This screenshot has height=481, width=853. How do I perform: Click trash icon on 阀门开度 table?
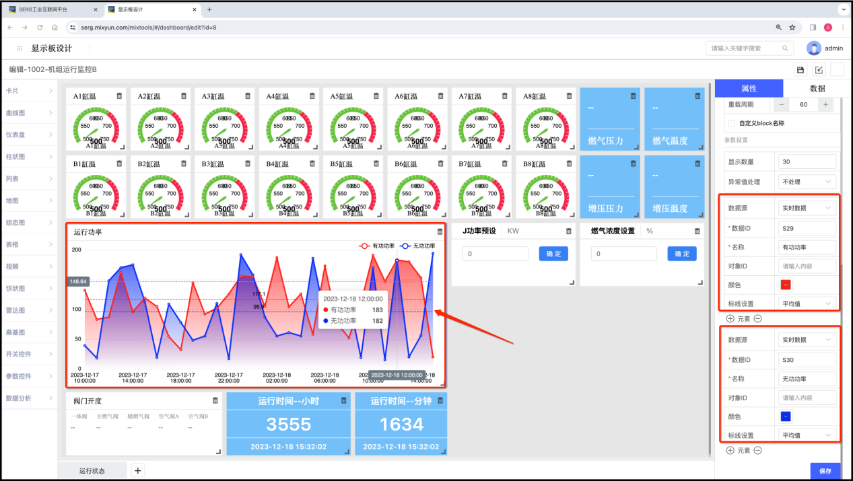215,400
